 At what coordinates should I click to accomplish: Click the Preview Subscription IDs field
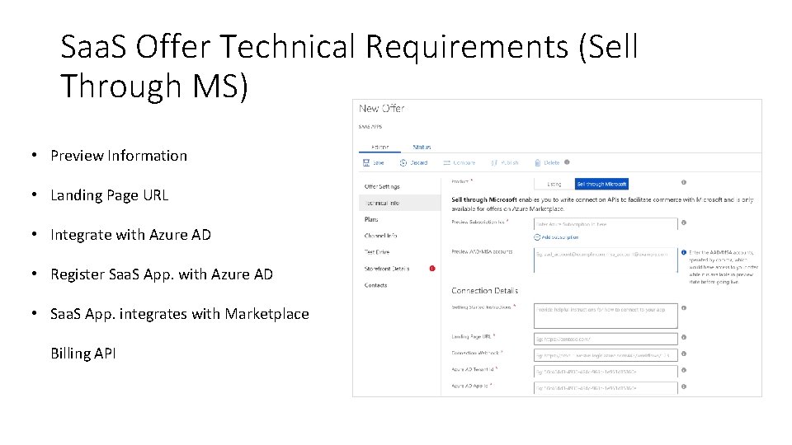pos(606,224)
